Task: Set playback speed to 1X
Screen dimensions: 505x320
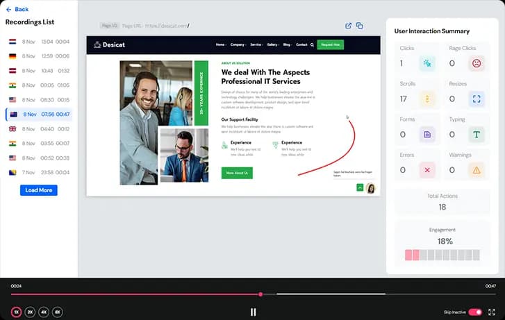Action: click(17, 312)
